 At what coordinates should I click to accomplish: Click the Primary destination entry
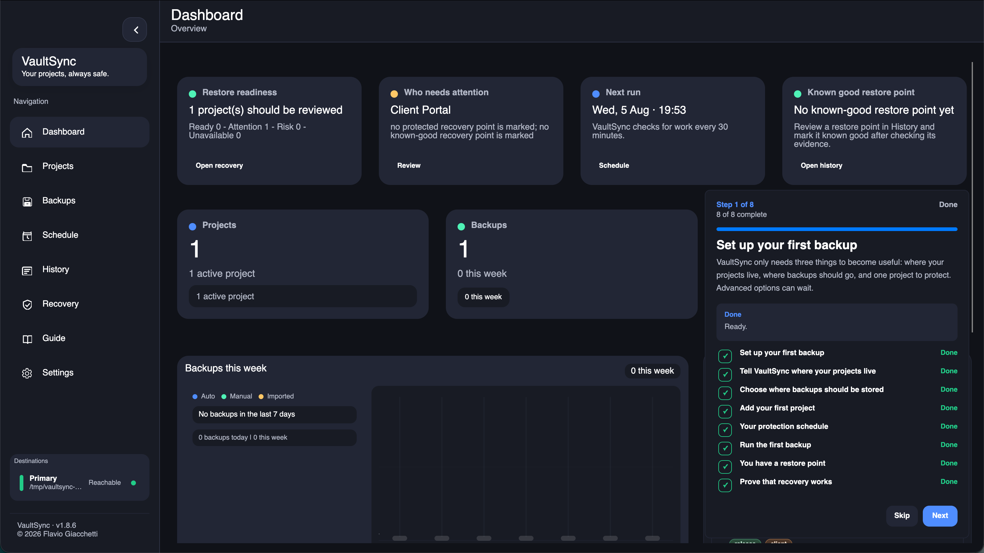click(79, 482)
